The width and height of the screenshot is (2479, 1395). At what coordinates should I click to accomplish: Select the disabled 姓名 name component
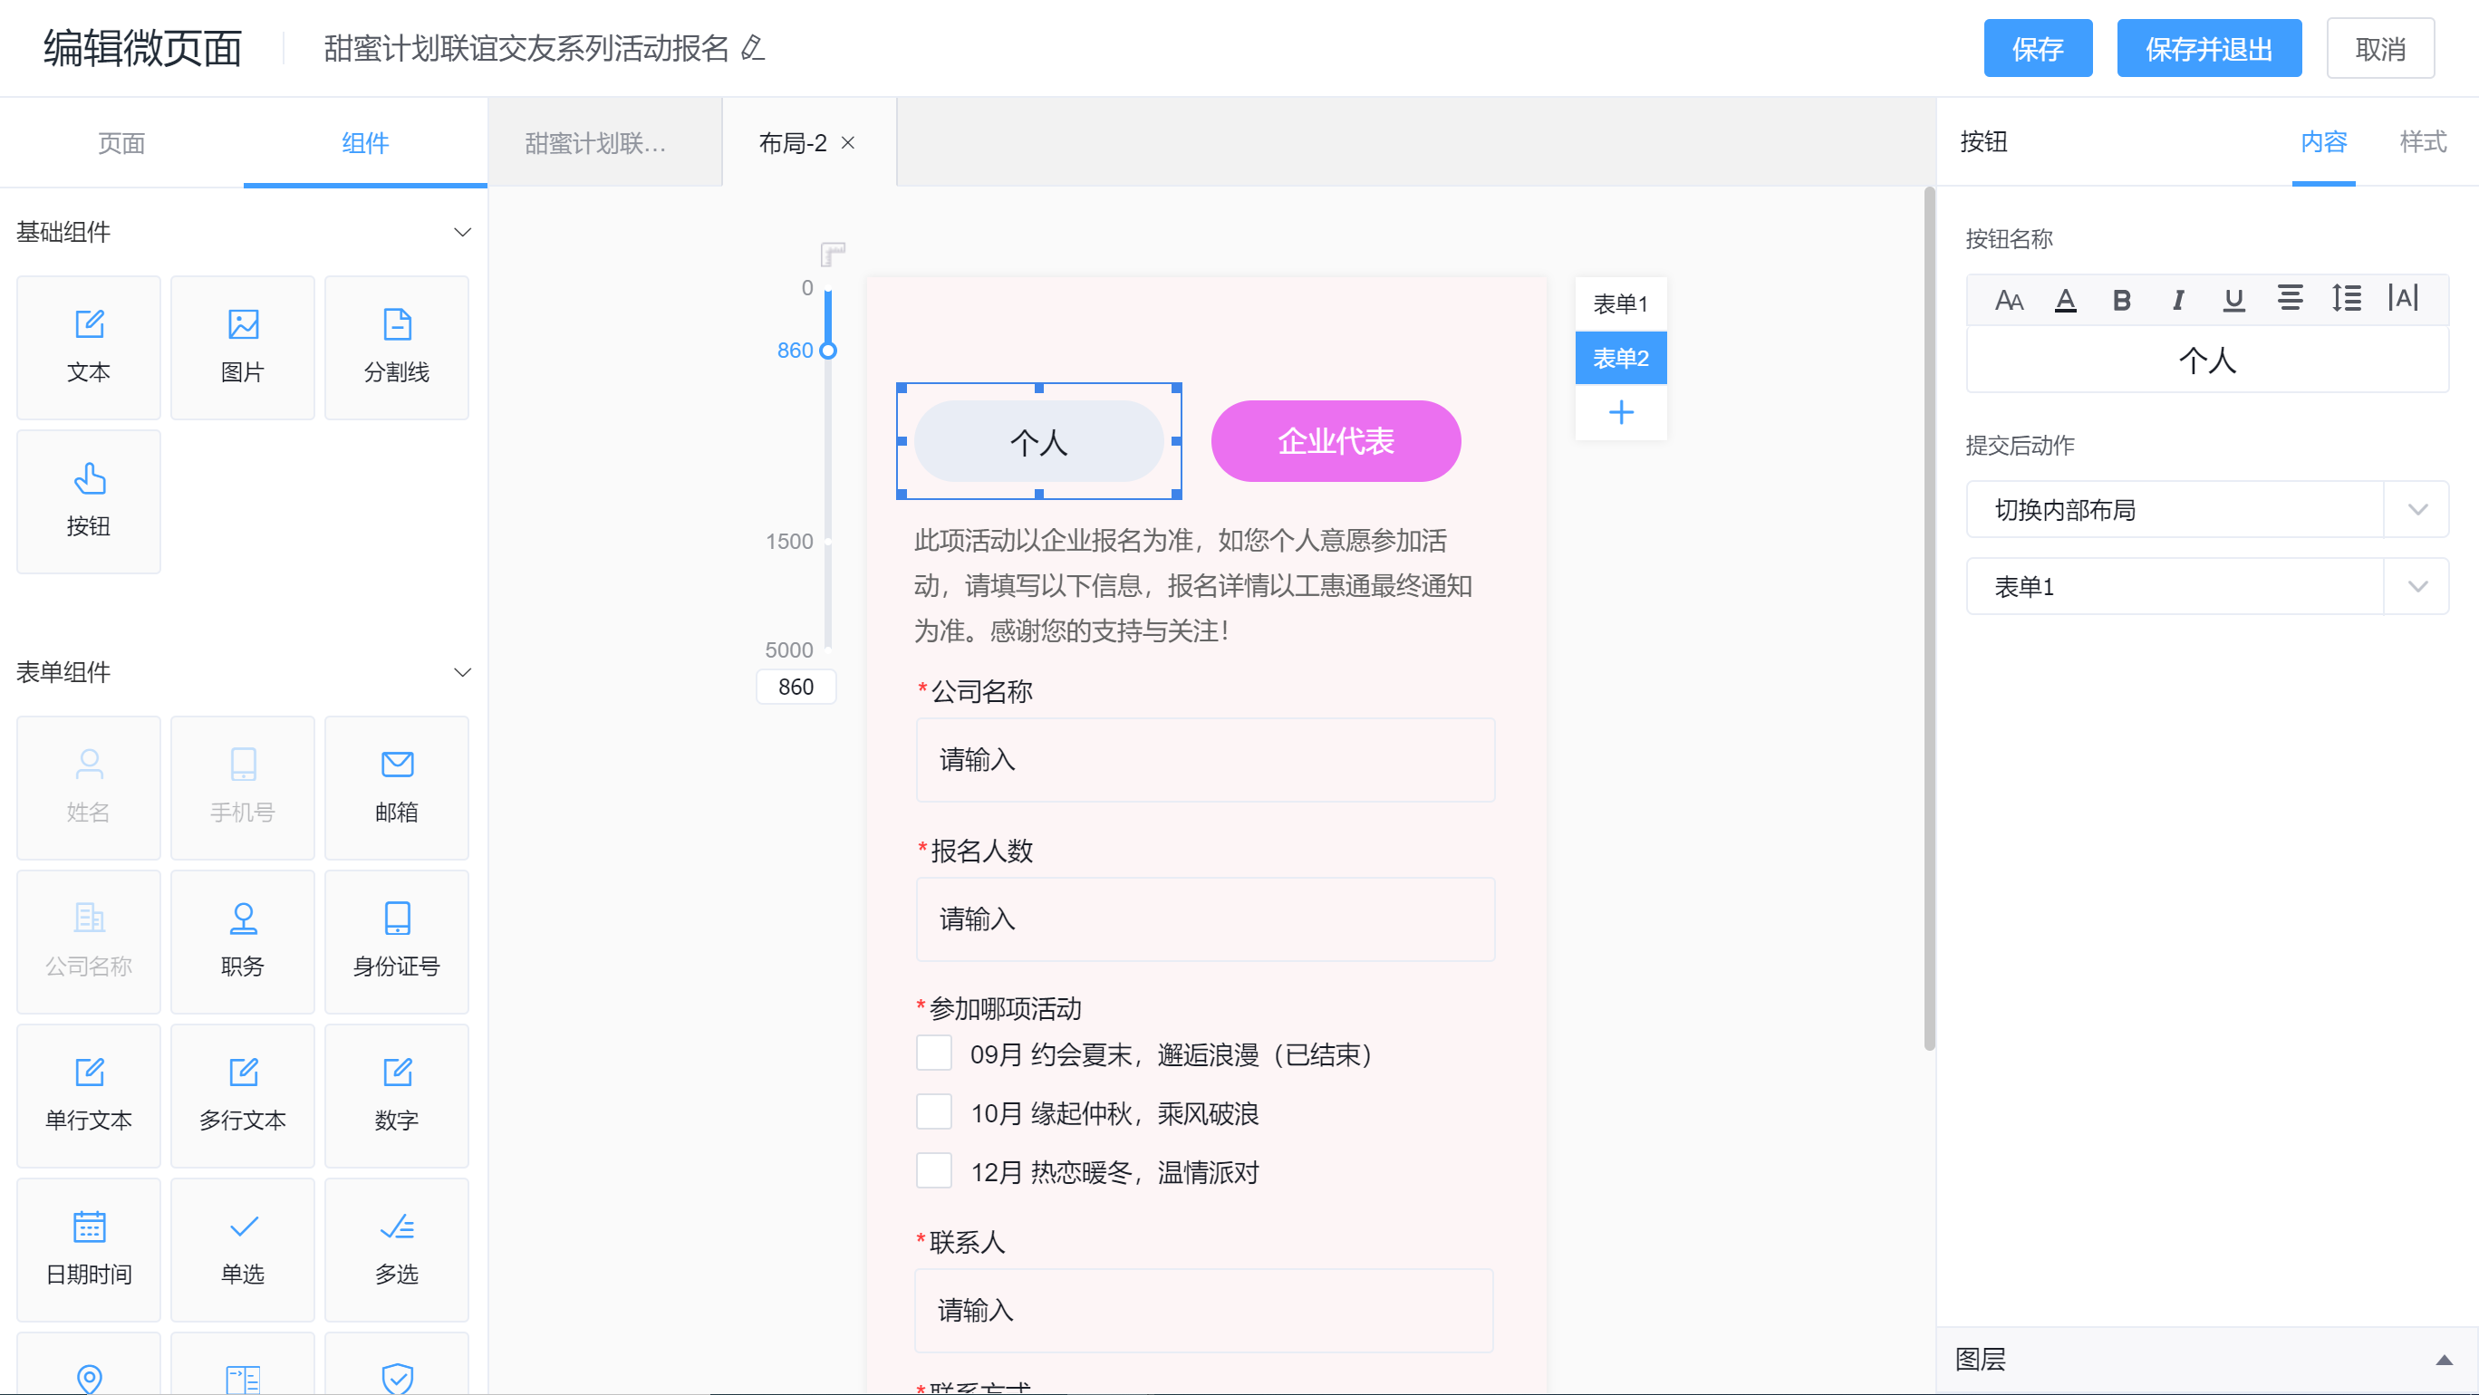[89, 787]
